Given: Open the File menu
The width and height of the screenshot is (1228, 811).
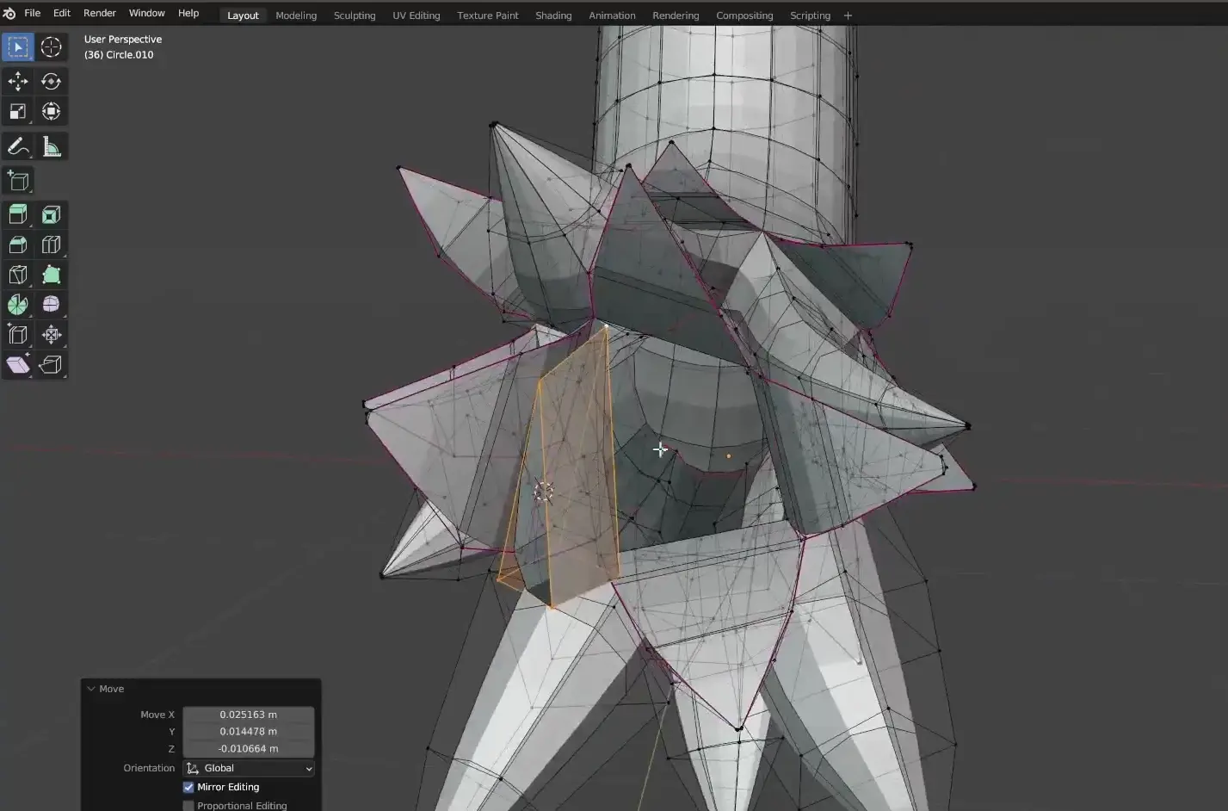Looking at the screenshot, I should 33,14.
